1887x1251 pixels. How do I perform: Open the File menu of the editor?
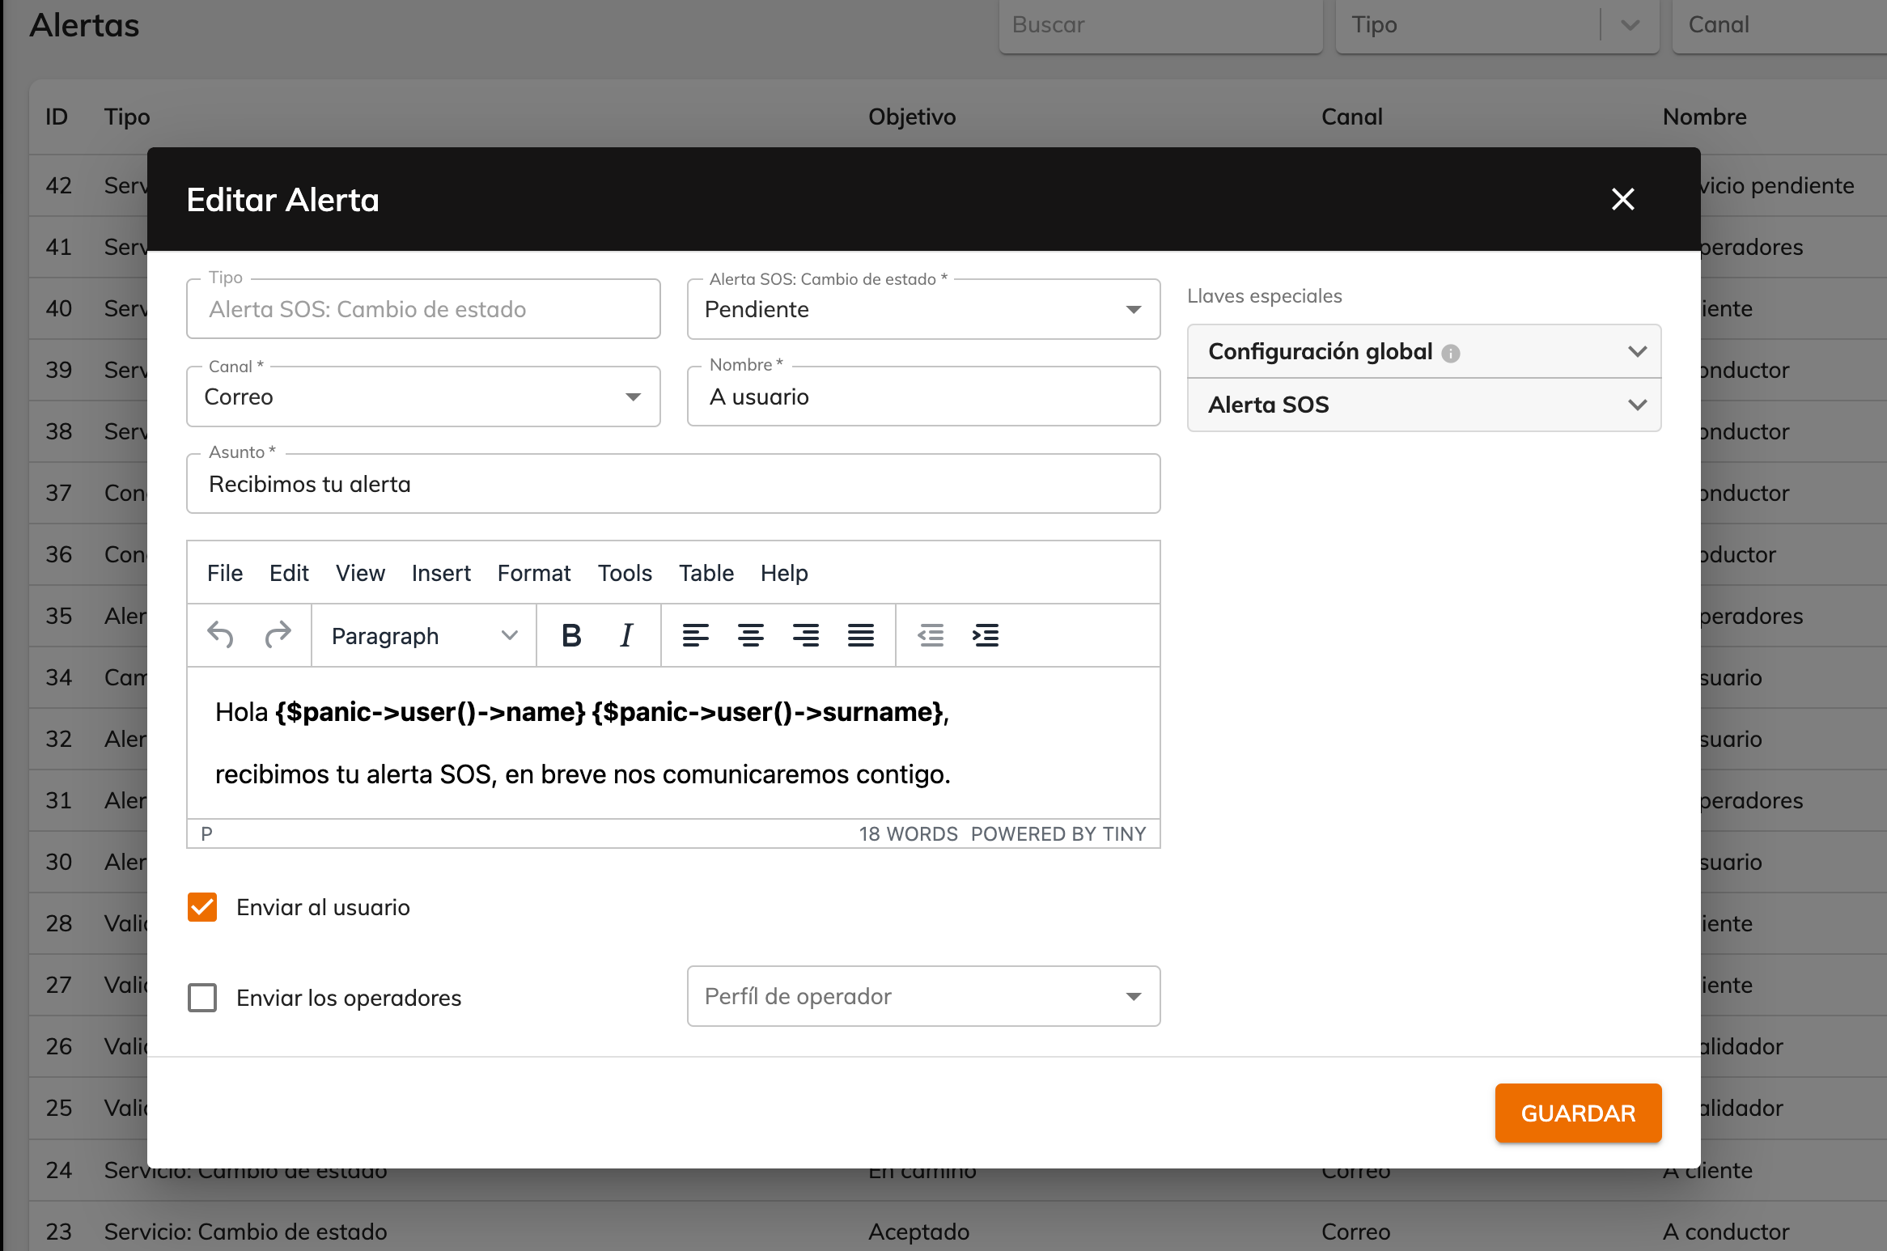pyautogui.click(x=225, y=573)
